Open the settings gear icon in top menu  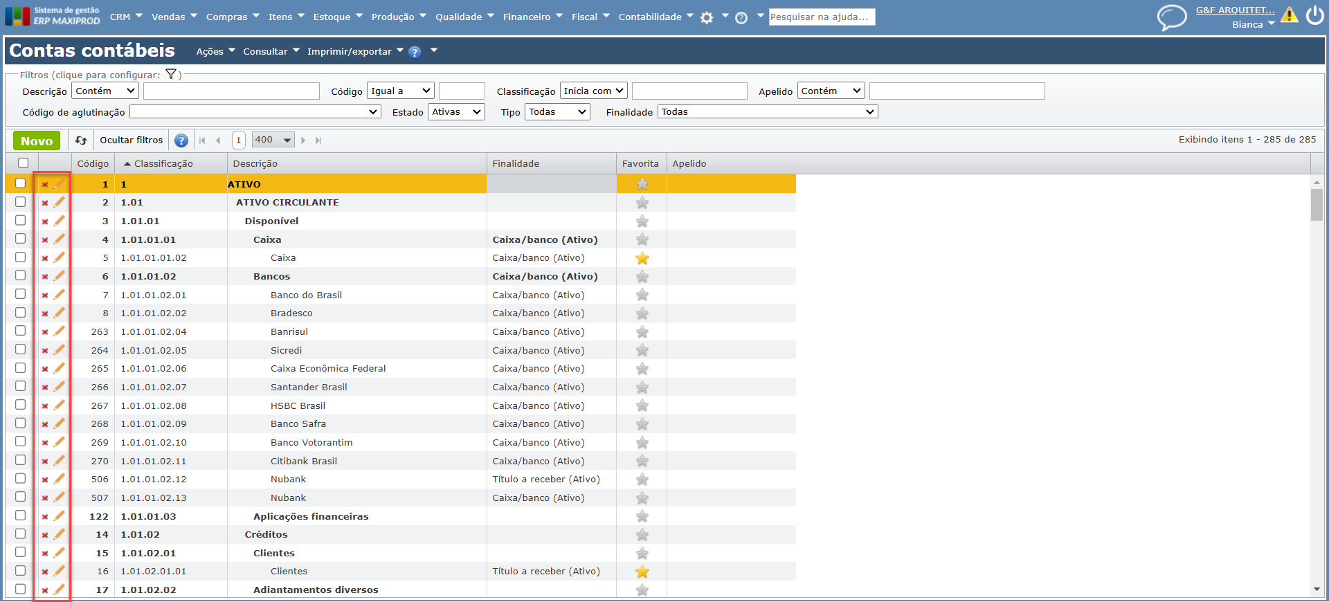click(x=706, y=18)
